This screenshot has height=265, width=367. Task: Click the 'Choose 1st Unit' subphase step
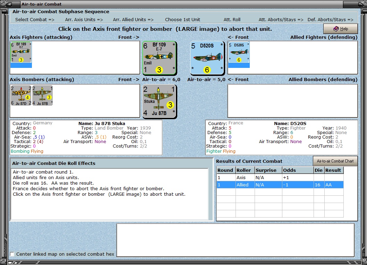(x=182, y=20)
